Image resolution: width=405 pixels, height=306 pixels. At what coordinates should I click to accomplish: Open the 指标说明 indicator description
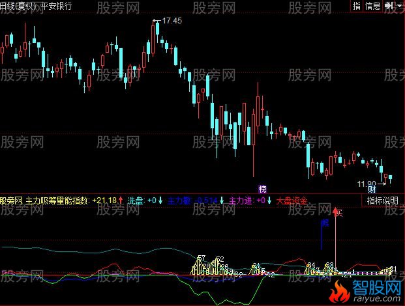383,201
